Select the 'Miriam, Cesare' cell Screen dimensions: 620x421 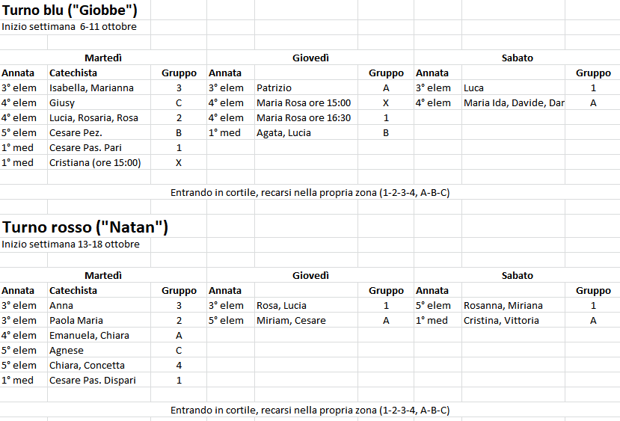click(x=306, y=320)
